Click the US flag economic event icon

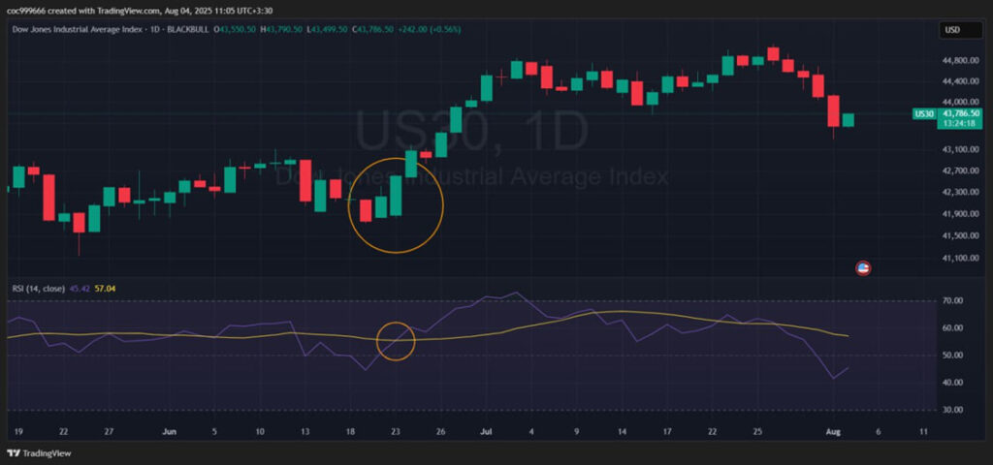pos(862,268)
